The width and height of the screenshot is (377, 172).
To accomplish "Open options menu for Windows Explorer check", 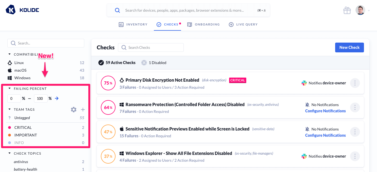I will coord(355,156).
